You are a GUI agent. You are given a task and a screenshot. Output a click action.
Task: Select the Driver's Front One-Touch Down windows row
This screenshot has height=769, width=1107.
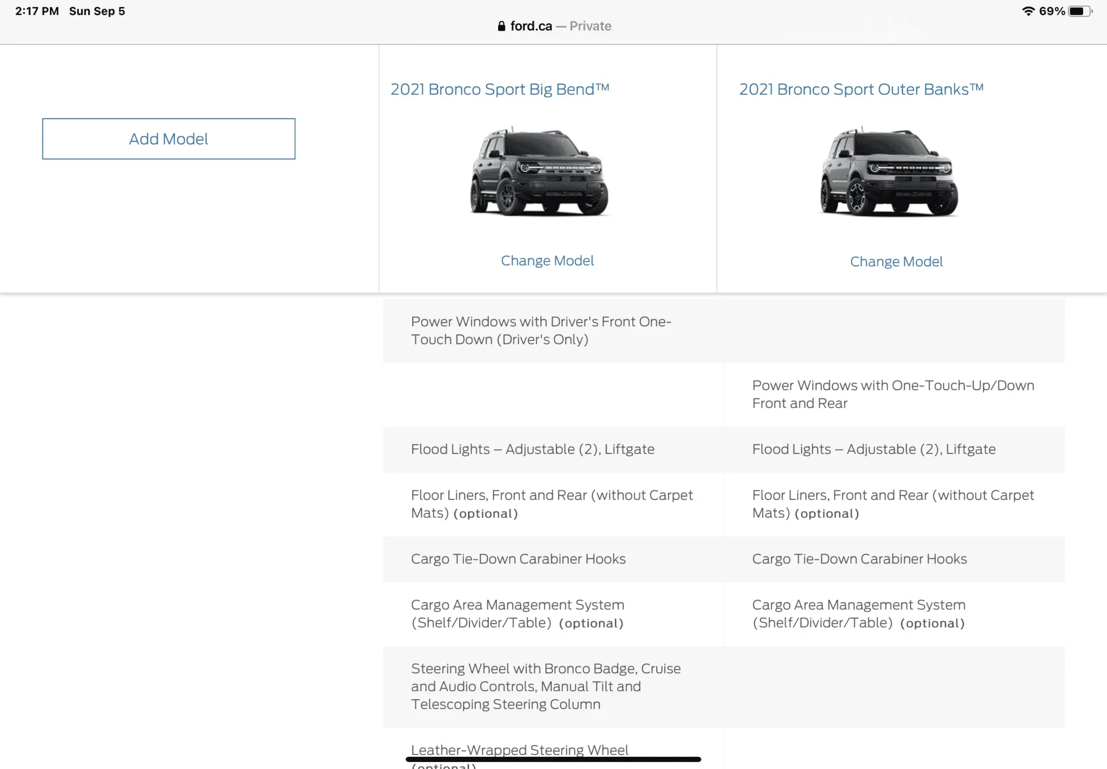coord(541,331)
